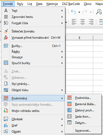This screenshot has height=135, width=103.
Task: Expand the Sloupce submenu arrow
Action: [62, 57]
